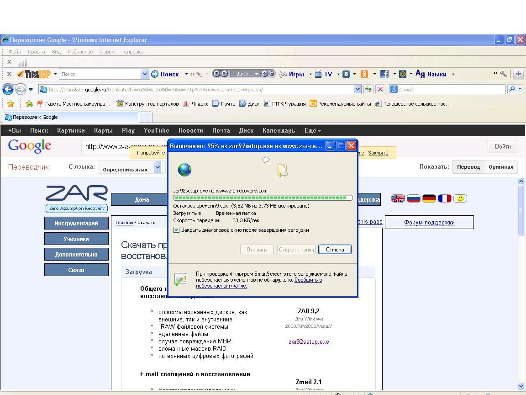
Task: Select the Переводчик Google tab
Action: [x=70, y=117]
